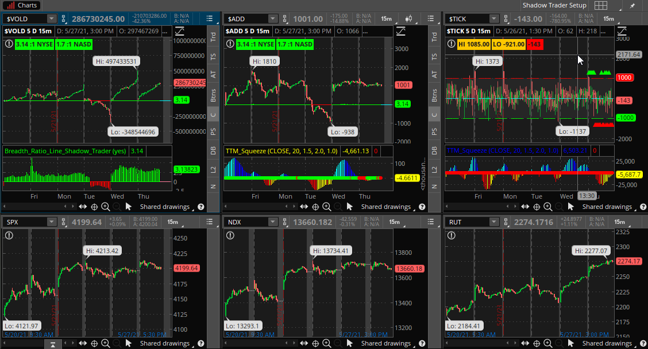
Task: Open the $ADD chart style candlestick icon
Action: click(x=408, y=19)
